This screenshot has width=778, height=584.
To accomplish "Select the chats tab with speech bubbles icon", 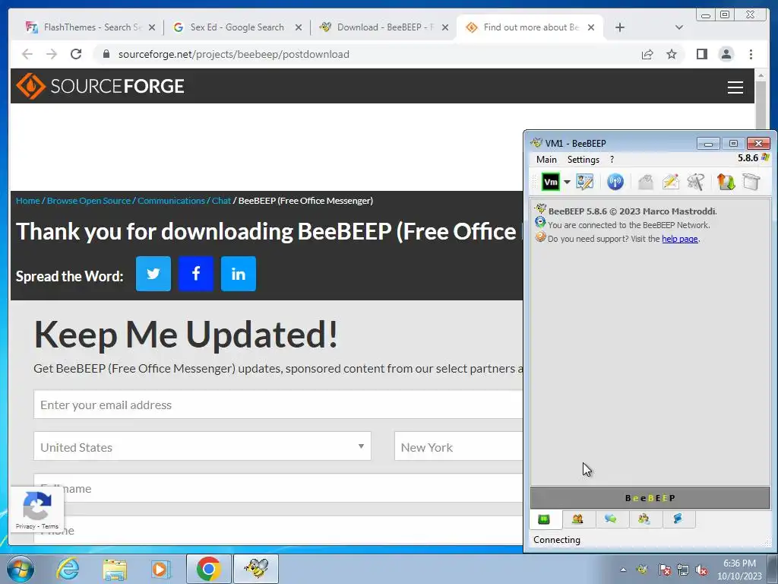I will tap(611, 519).
